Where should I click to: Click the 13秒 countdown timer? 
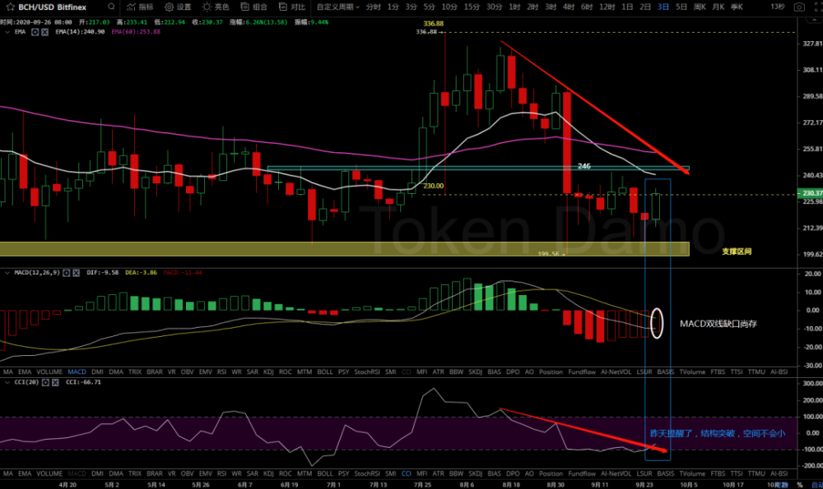pyautogui.click(x=778, y=7)
